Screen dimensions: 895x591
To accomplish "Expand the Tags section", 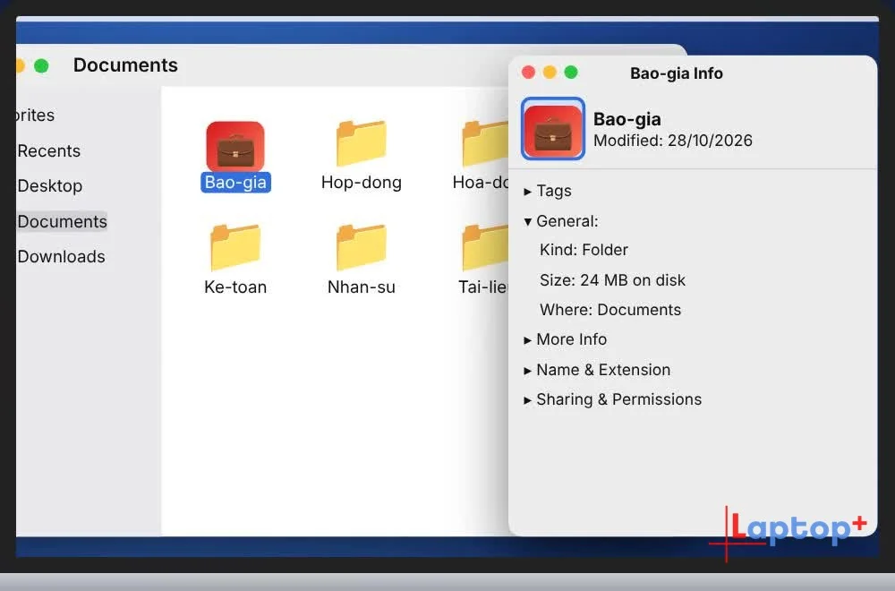I will pyautogui.click(x=527, y=192).
